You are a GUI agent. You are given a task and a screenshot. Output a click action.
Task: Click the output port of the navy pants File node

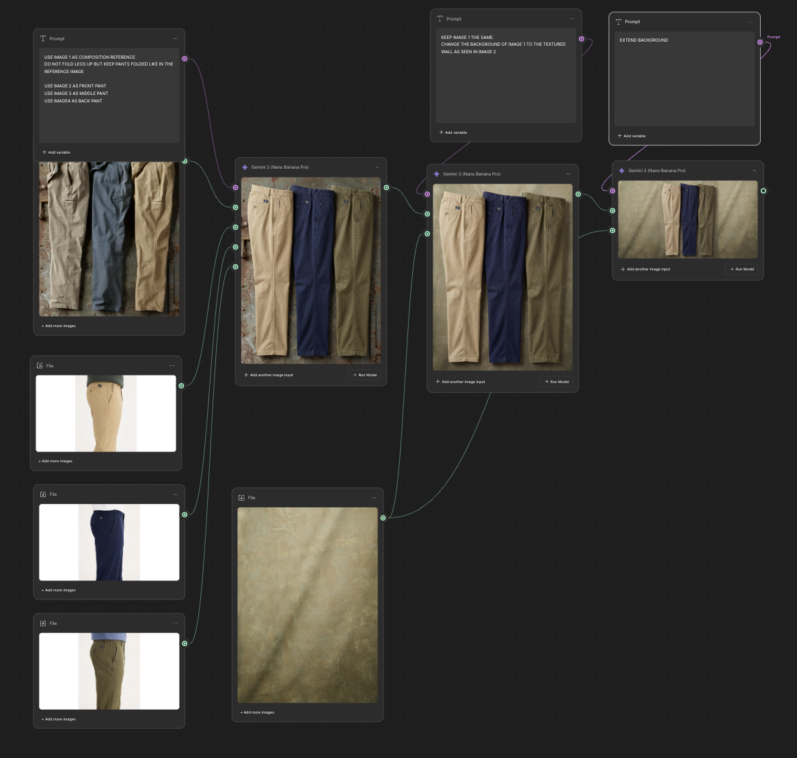click(185, 514)
